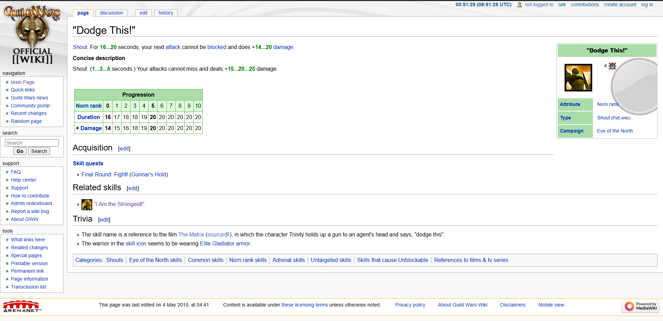The image size is (663, 321).
Task: Click the user icon beside not logged in
Action: (x=519, y=5)
